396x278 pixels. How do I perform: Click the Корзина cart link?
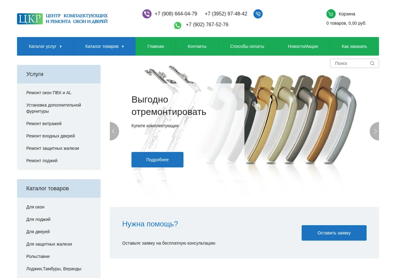point(347,14)
